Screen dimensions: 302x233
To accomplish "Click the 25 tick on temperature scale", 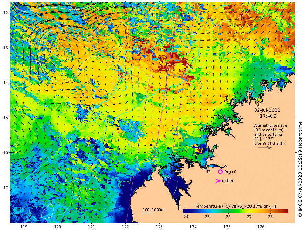I will [x=207, y=217].
